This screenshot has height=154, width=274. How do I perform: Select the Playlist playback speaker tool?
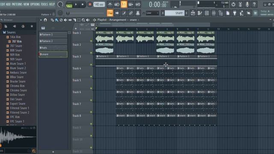tap(88, 20)
